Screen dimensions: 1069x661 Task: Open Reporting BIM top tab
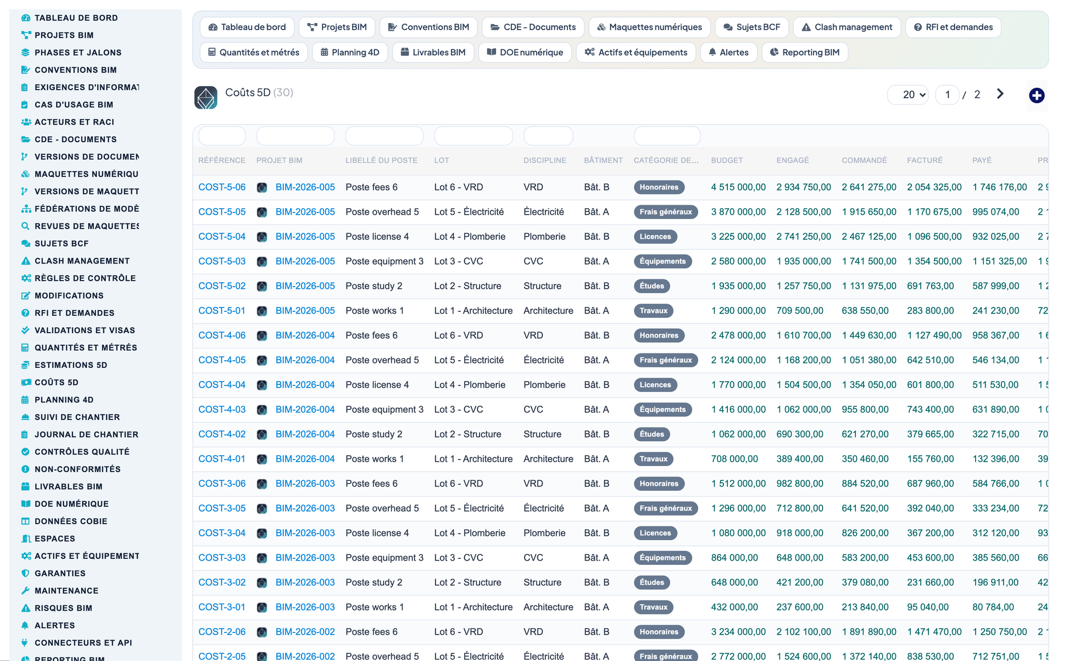pos(805,52)
